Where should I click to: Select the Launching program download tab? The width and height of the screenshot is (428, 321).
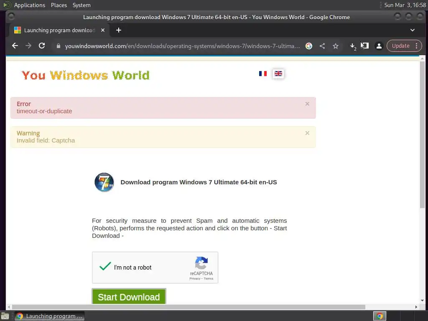coord(59,30)
